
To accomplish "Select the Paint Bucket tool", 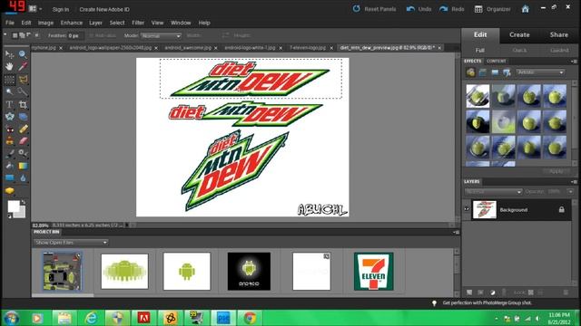I will coord(9,166).
